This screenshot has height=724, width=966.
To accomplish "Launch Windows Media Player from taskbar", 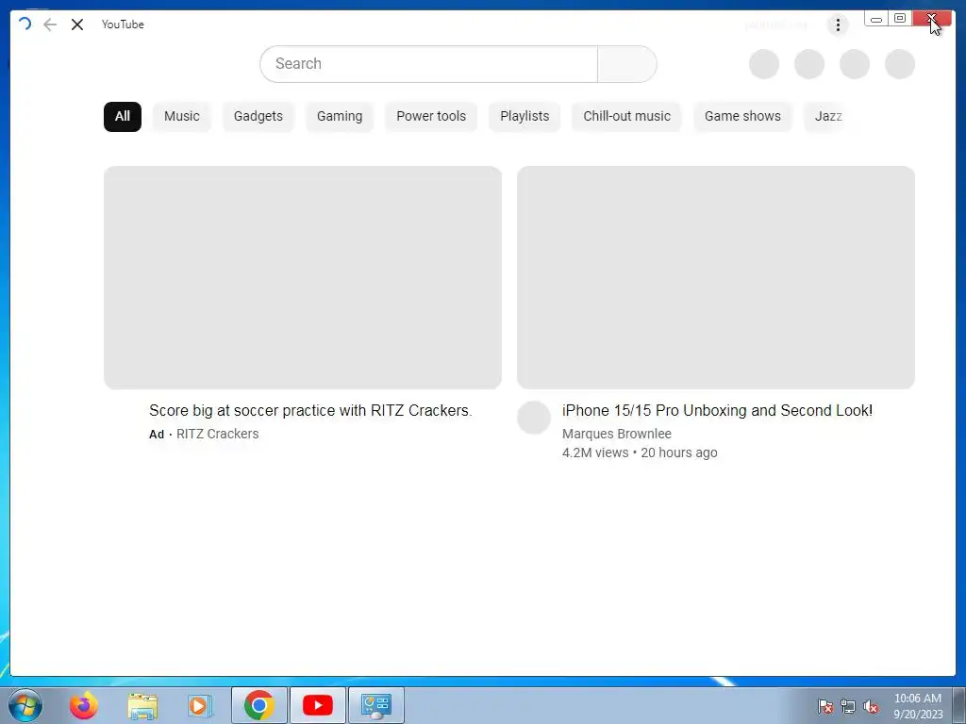I will [200, 705].
